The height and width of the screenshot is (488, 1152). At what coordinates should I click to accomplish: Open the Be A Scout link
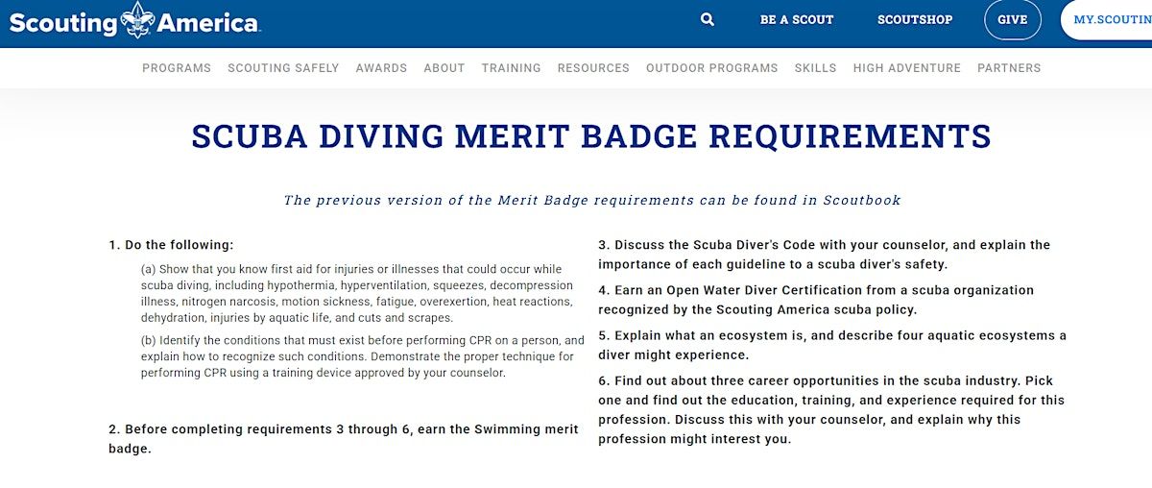797,19
